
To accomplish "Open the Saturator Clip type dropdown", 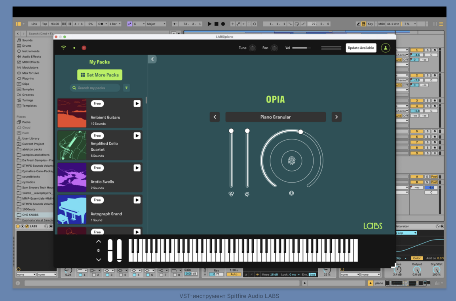I will [406, 233].
